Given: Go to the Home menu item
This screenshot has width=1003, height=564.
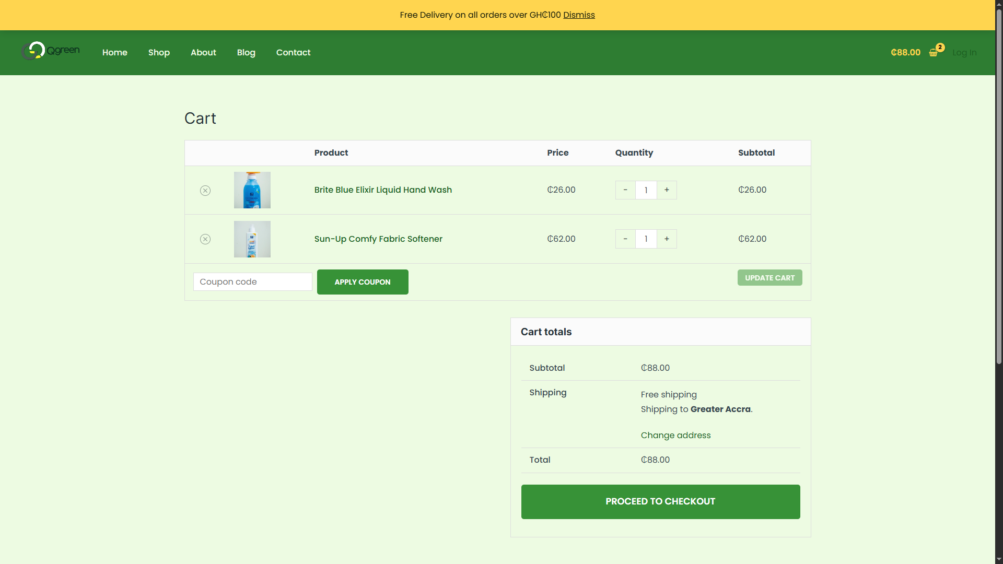Looking at the screenshot, I should (115, 52).
